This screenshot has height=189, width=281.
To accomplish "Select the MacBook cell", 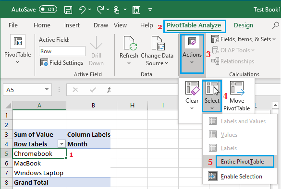I will click(x=39, y=163).
